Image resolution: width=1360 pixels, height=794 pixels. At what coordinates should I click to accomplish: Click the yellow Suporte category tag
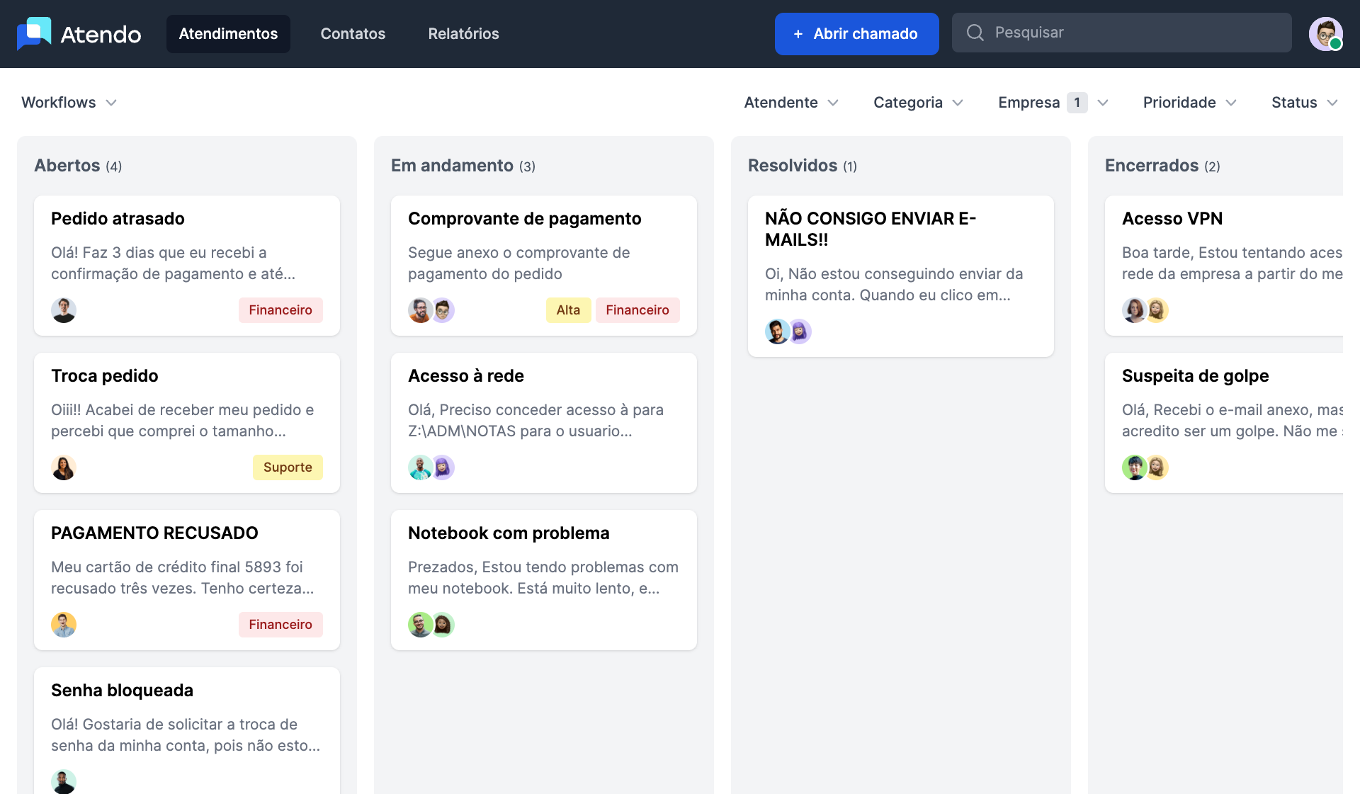pos(288,467)
